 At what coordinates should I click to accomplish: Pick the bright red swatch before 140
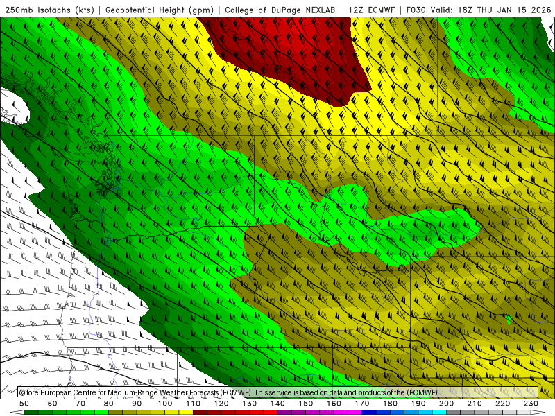tap(270, 412)
